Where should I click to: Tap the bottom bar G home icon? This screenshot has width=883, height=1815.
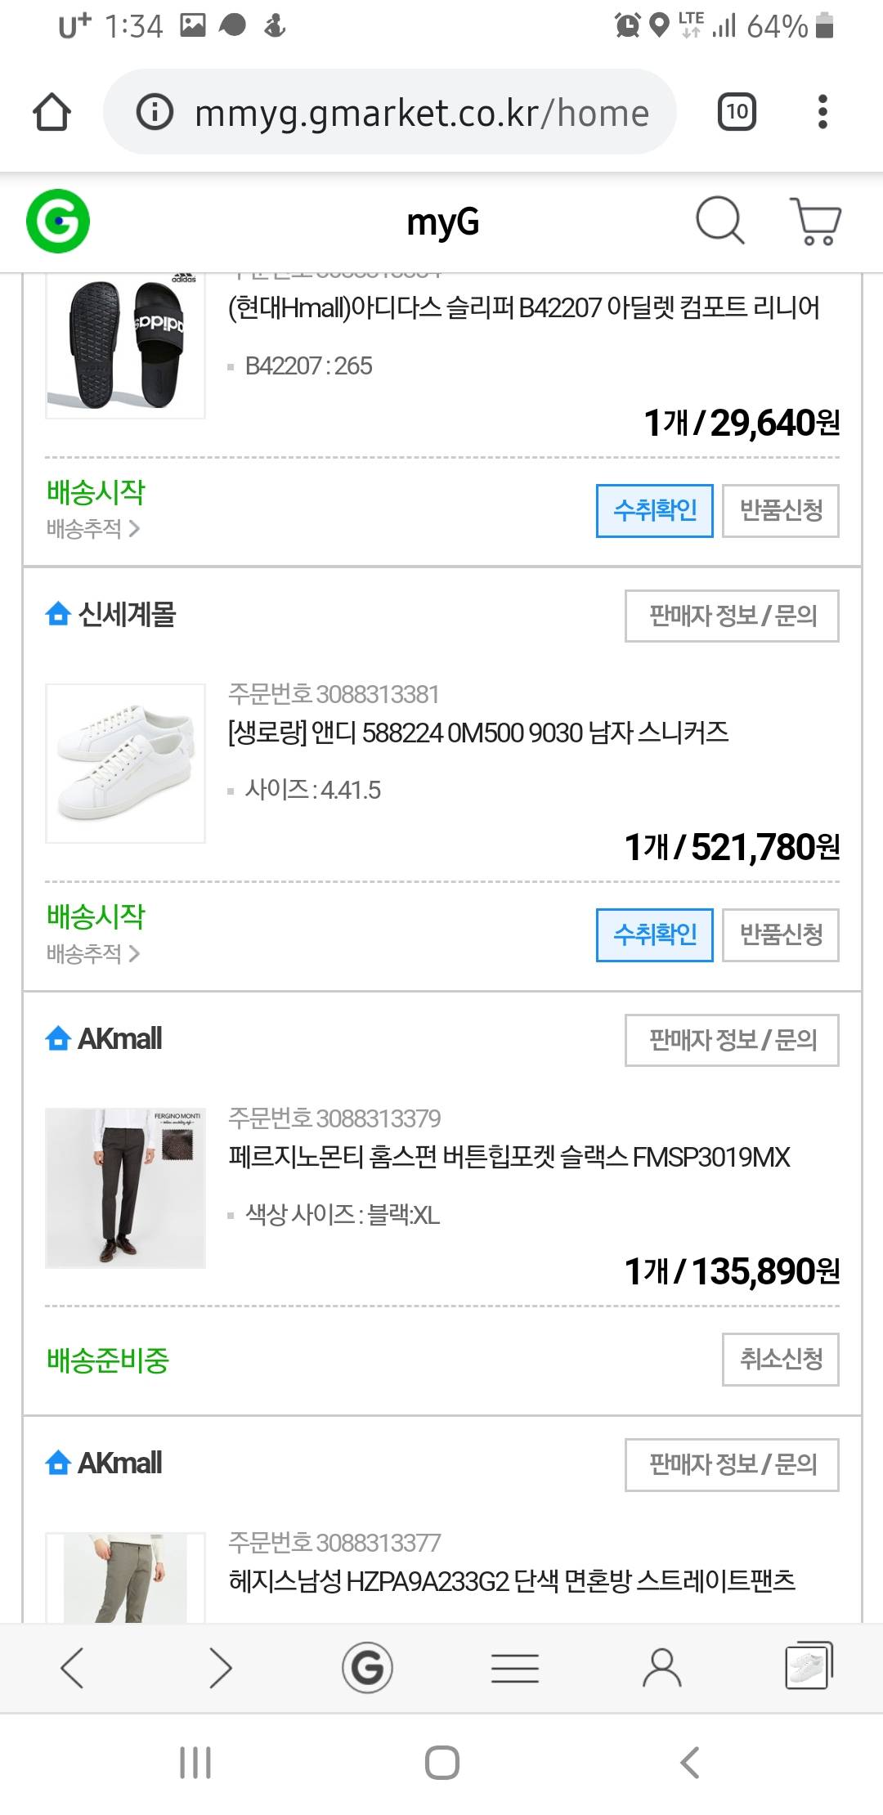point(367,1667)
